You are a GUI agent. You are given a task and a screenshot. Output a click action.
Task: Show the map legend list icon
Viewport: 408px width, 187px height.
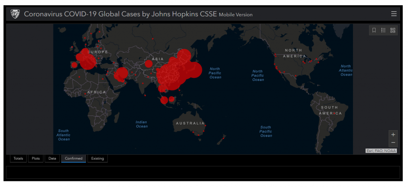(383, 30)
